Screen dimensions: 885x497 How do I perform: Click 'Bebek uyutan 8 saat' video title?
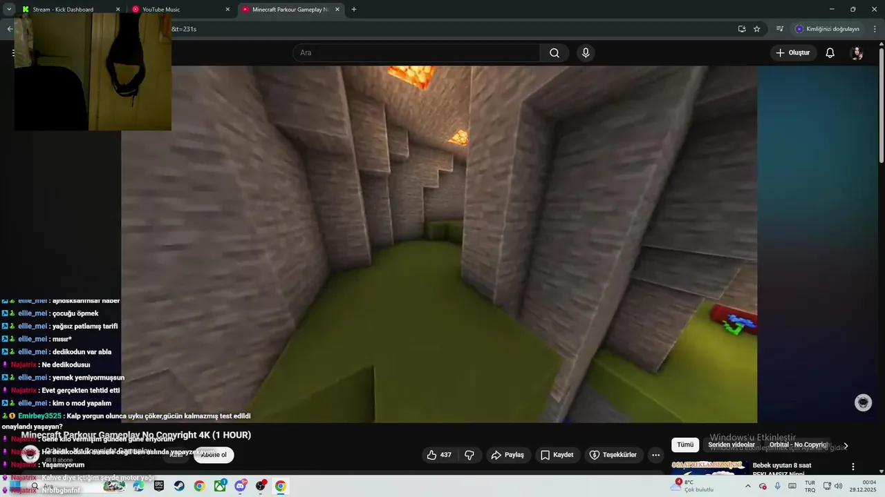click(x=782, y=465)
